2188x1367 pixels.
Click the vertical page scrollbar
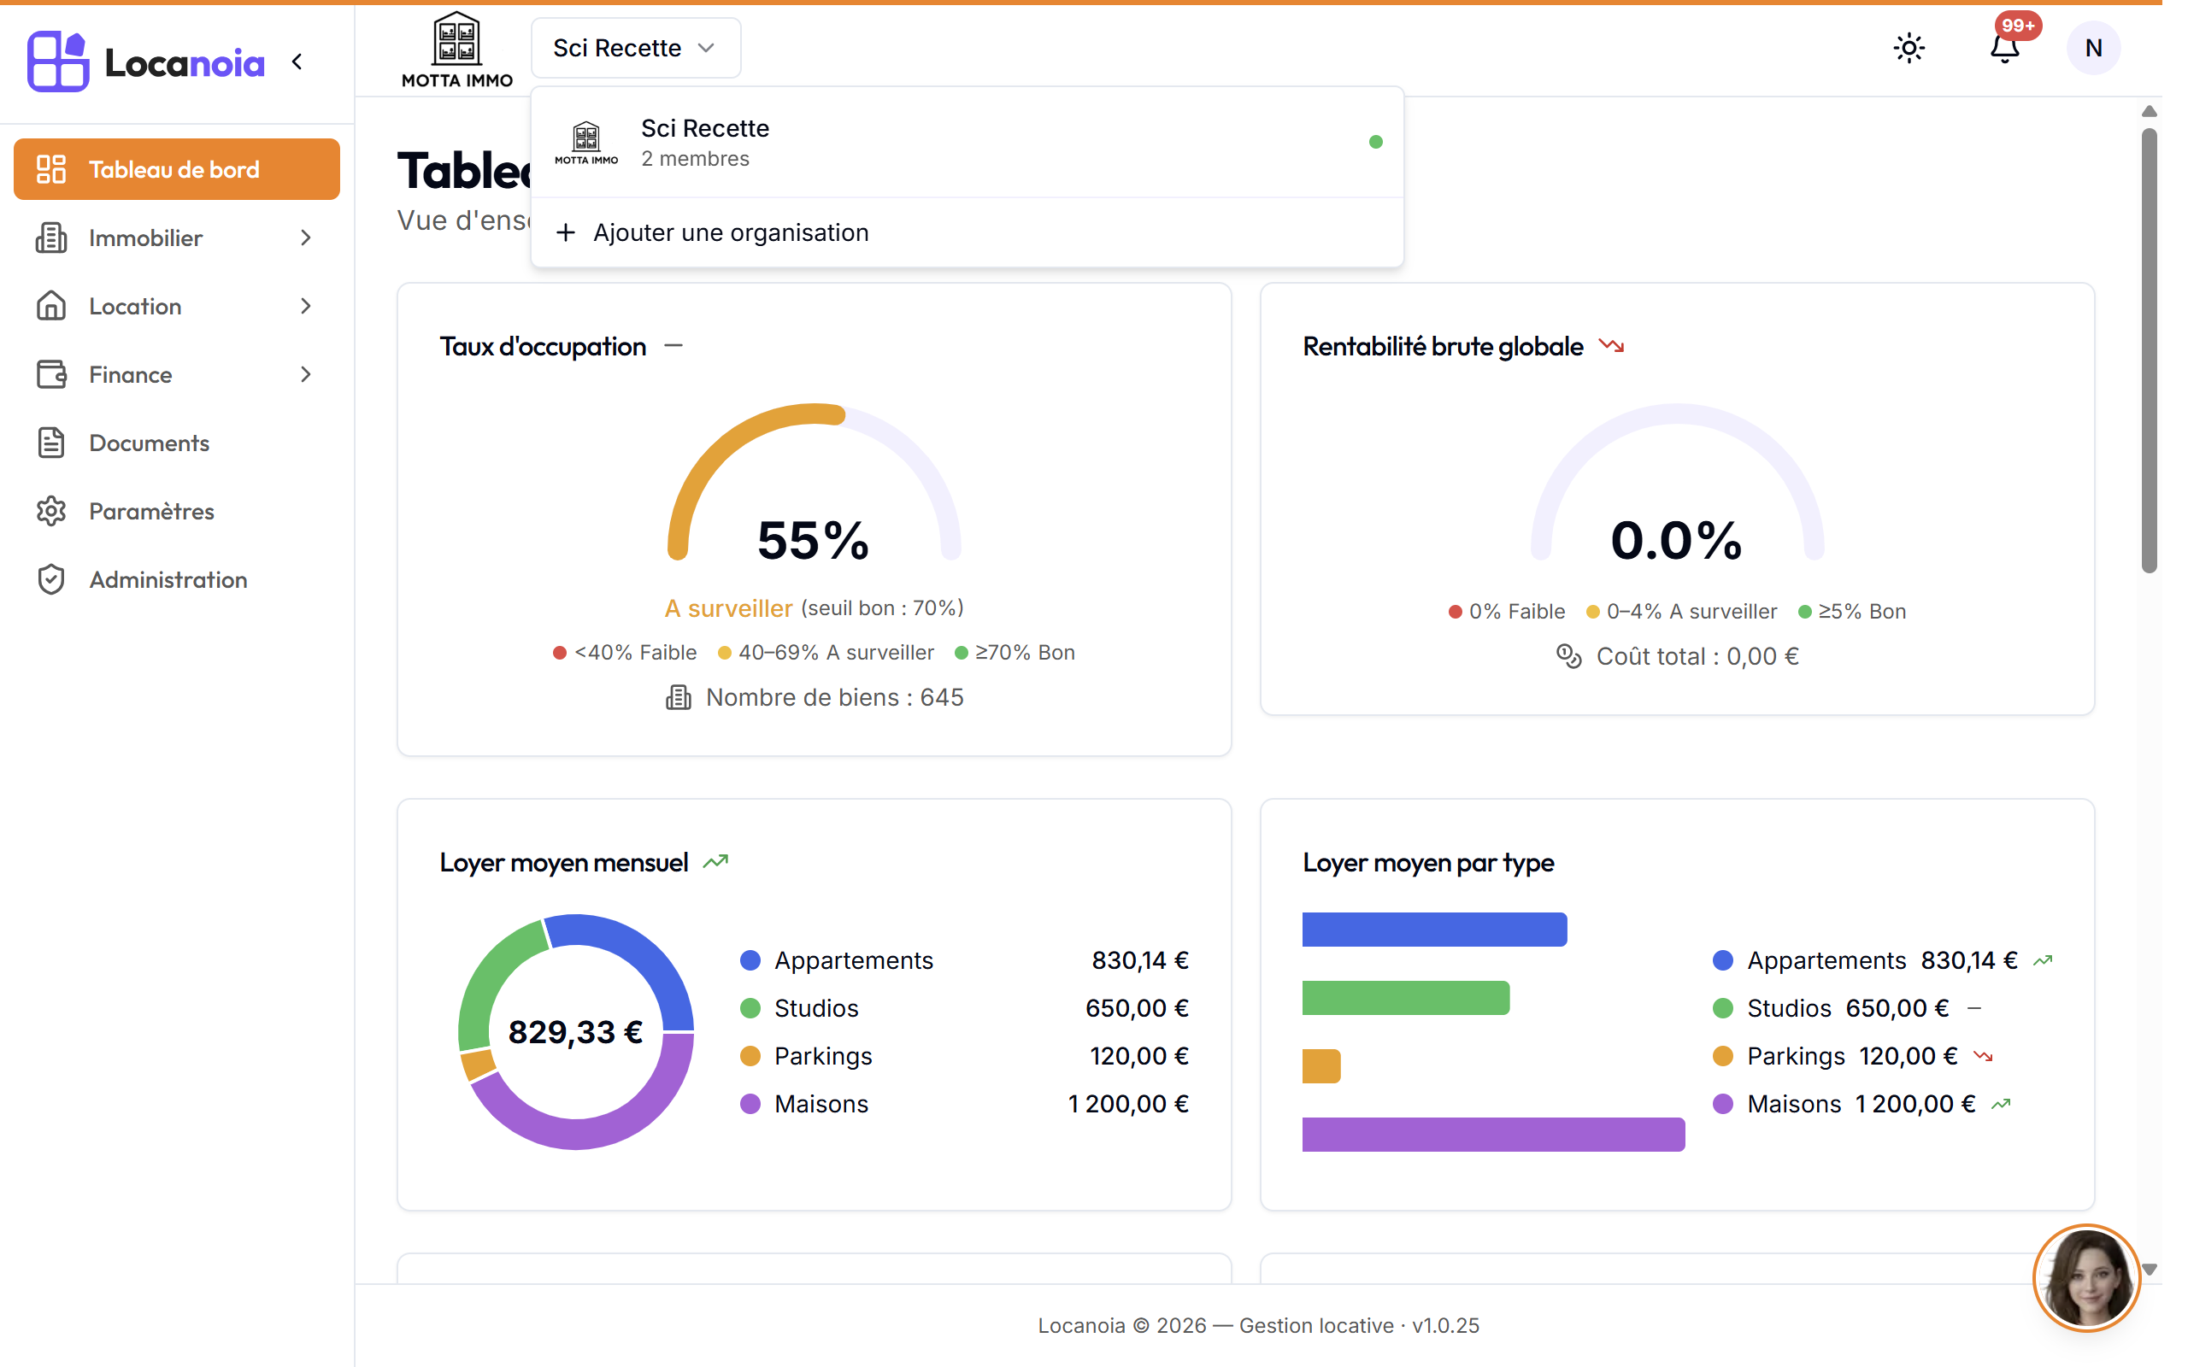pos(2150,351)
